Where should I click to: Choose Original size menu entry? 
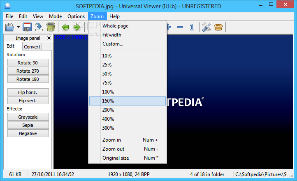[x=128, y=158]
